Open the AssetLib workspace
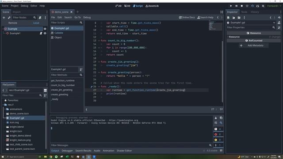This screenshot has height=159, width=283. click(x=152, y=6)
